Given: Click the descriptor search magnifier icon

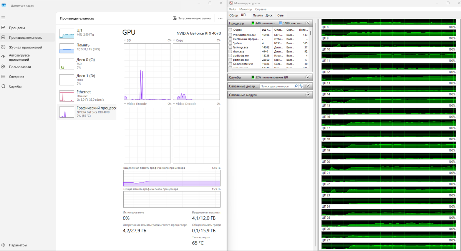Looking at the screenshot, I should pos(296,86).
